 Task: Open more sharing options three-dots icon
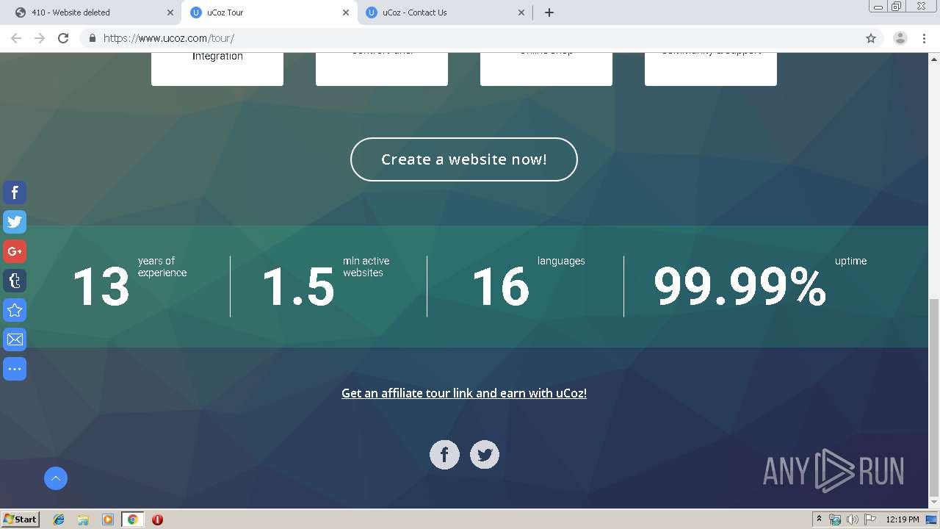(15, 369)
